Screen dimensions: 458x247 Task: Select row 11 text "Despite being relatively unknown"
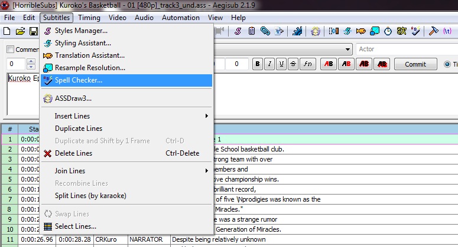219,239
